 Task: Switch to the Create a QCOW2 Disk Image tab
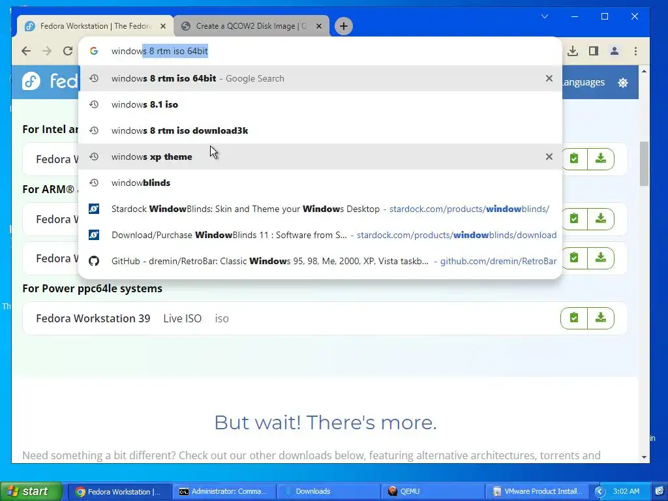251,26
